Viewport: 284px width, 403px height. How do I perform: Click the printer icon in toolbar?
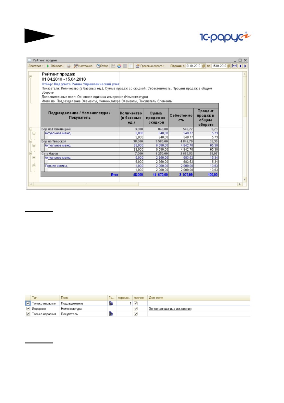tap(69, 66)
